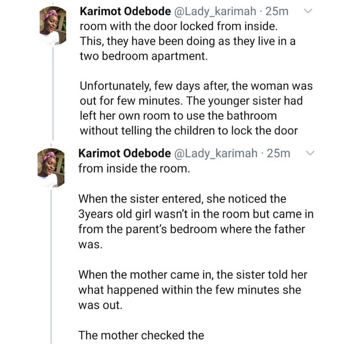Click the line 'without telling the children to lock'
Viewport: 347px width, 346px height.
[x=189, y=131]
